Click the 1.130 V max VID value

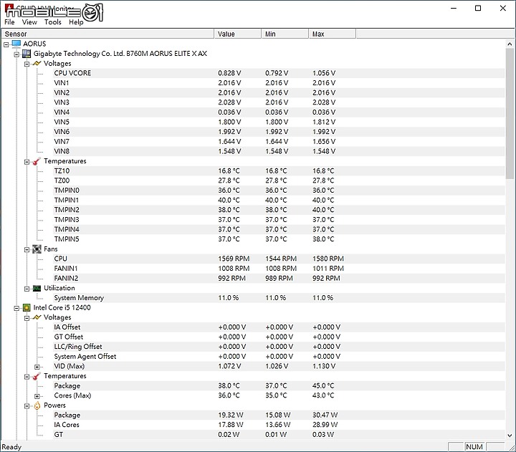324,366
